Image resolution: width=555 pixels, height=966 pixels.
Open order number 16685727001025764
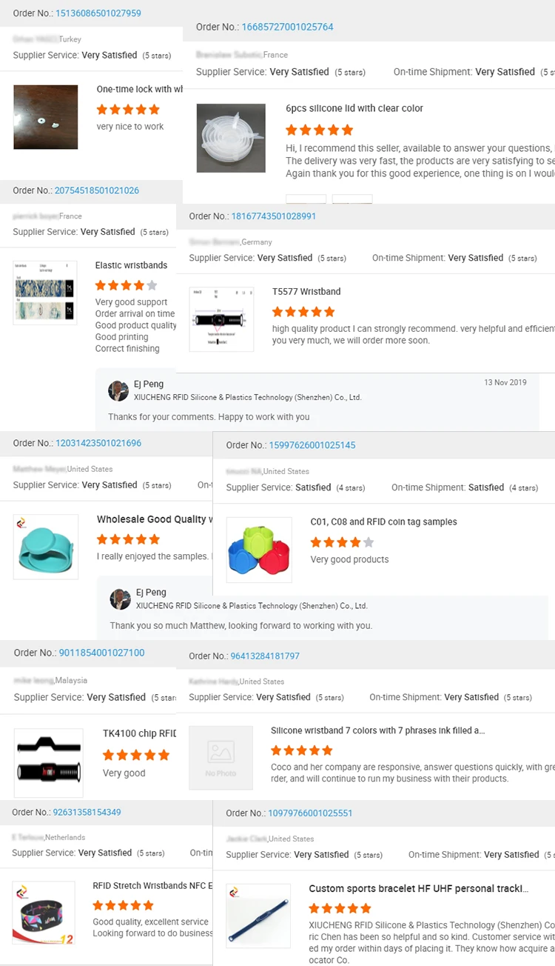coord(287,27)
